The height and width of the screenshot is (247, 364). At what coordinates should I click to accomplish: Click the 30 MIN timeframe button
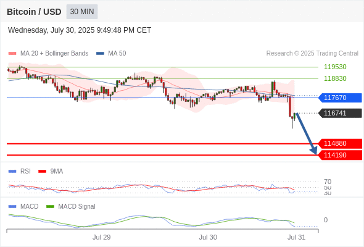tap(82, 12)
